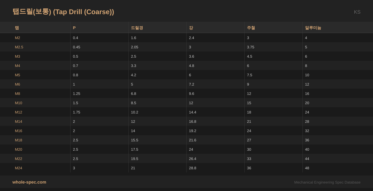Select the M16 tap row label

(x=18, y=131)
